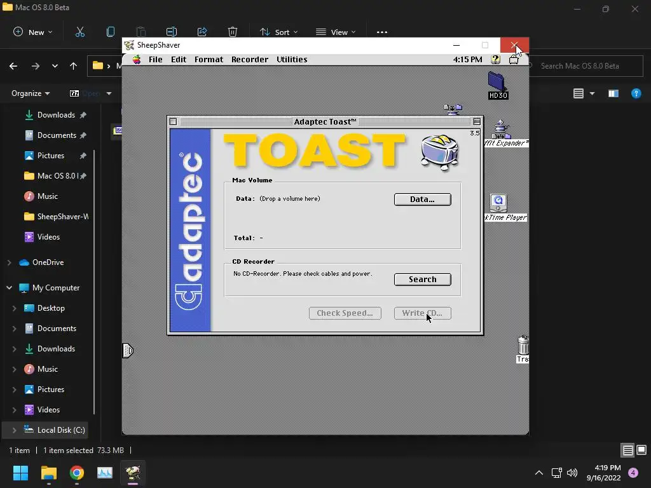Click the SheepShaver taskbar icon
Image resolution: width=651 pixels, height=488 pixels.
133,473
